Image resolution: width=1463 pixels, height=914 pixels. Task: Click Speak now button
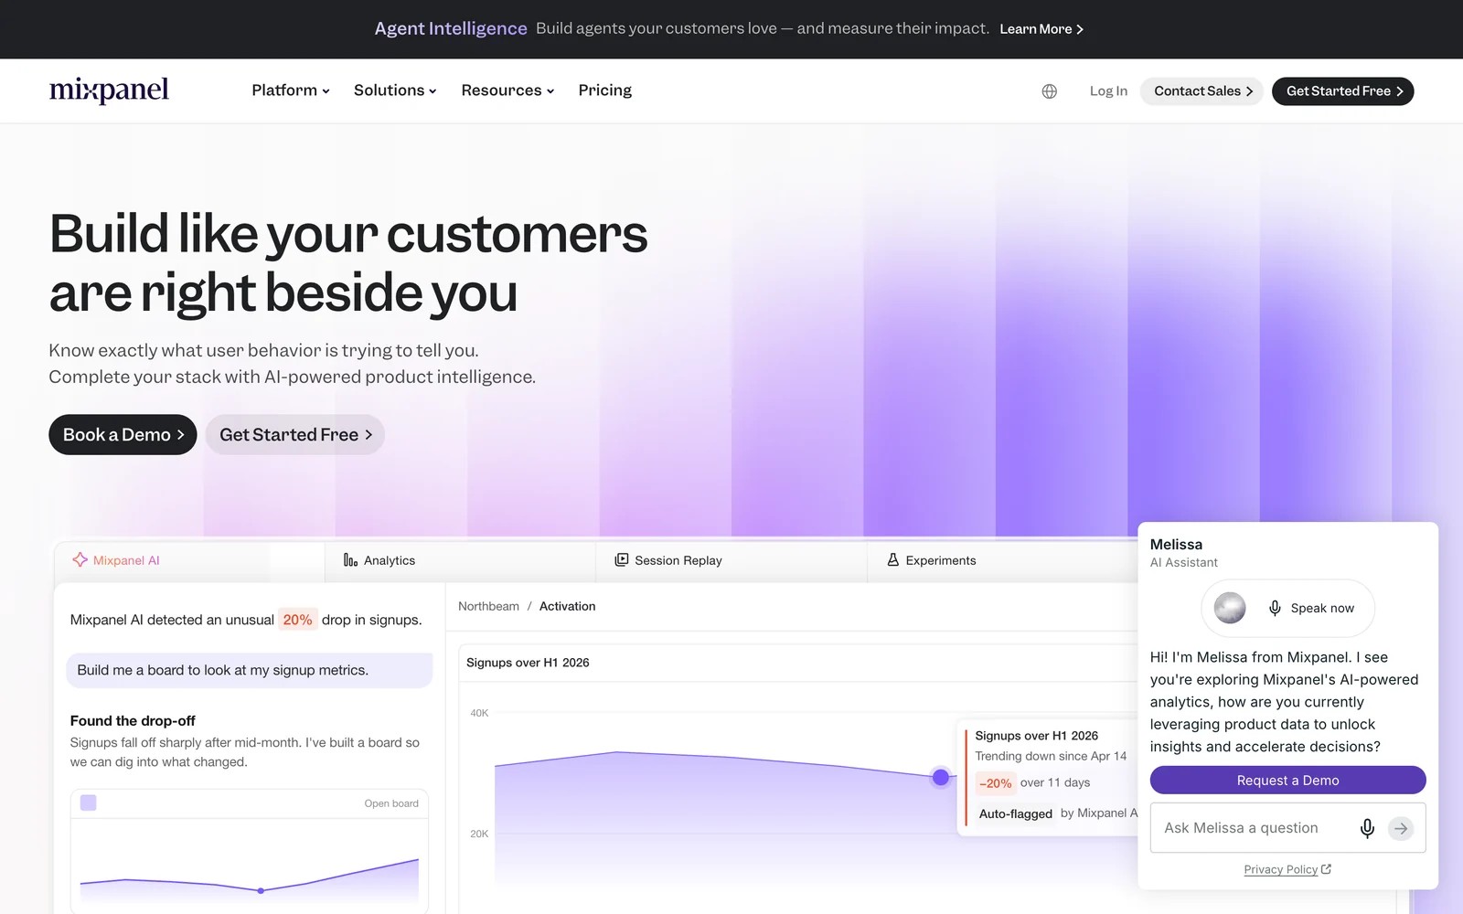click(x=1287, y=608)
